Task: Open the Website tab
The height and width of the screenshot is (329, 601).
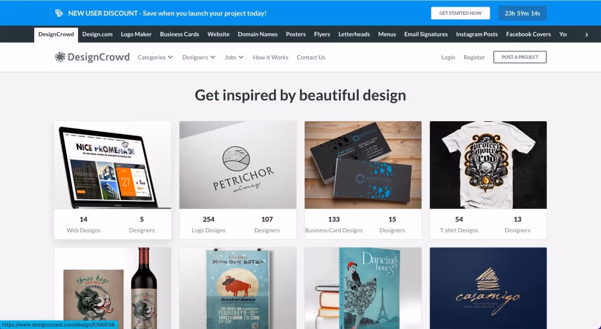Action: click(219, 34)
